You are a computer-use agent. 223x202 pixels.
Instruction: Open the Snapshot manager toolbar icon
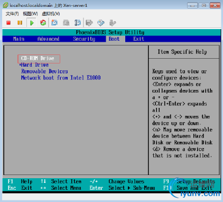[x=78, y=23]
